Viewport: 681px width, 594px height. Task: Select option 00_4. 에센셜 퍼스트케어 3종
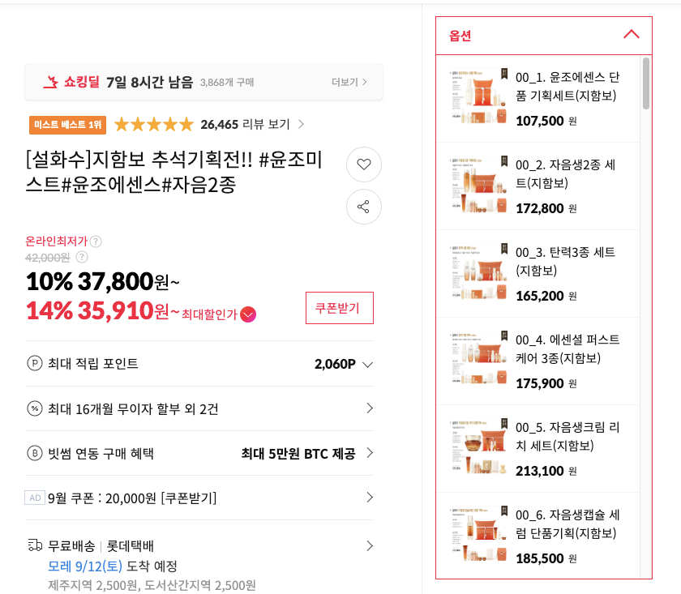(538, 361)
